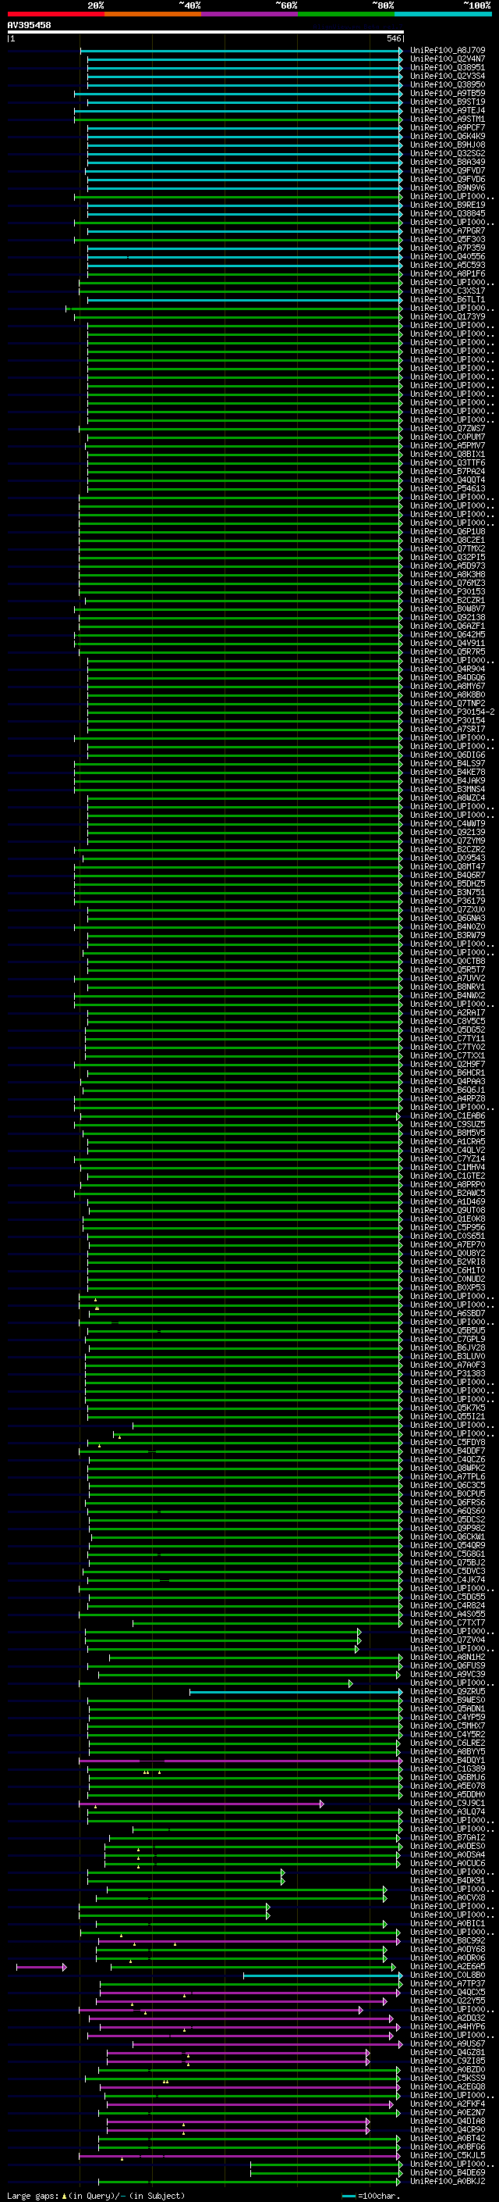This screenshot has height=2202, width=499.
Task: Select the UniRef100_B4DE69 label
Action: (x=447, y=2173)
